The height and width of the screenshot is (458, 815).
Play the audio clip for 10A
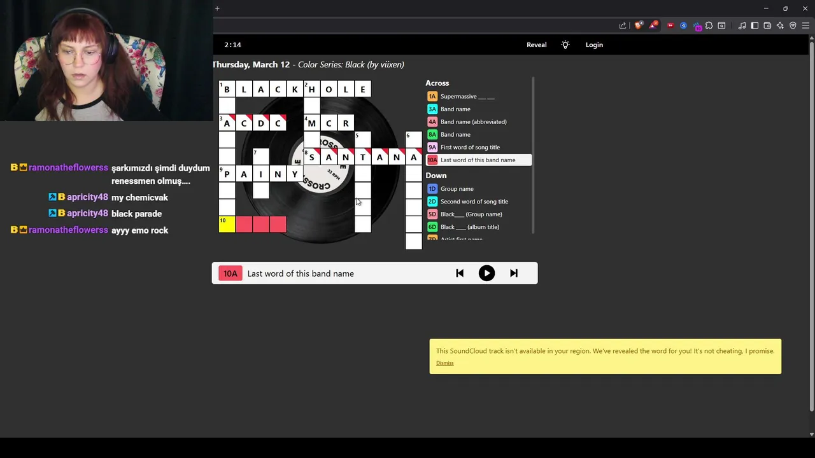(x=486, y=274)
